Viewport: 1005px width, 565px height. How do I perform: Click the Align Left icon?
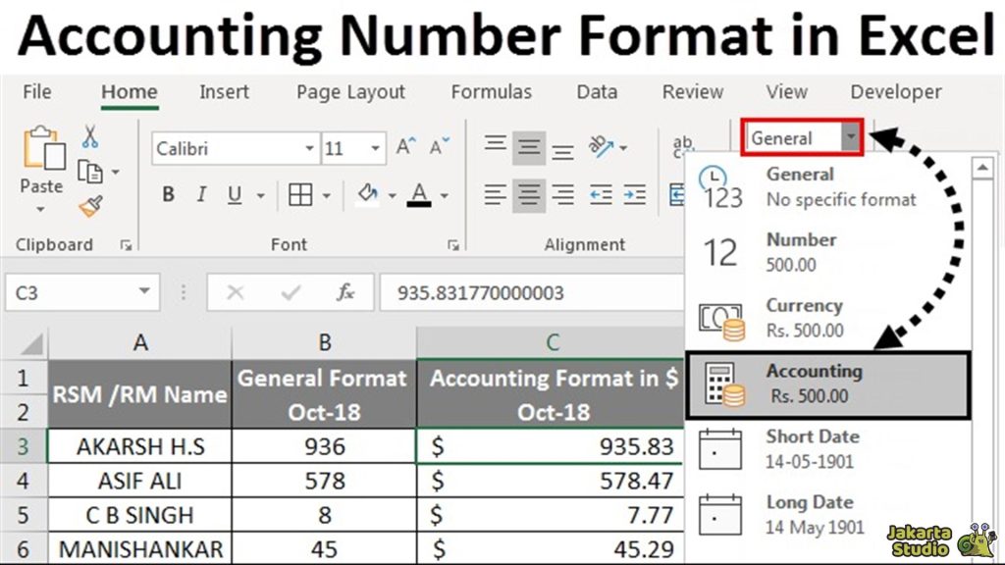pos(495,195)
